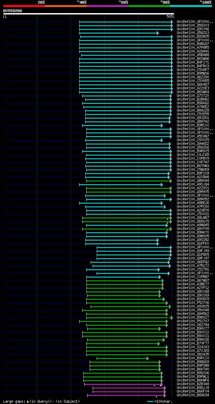This screenshot has width=215, height=404.
Task: Select the UniRef100_C4JC65 label
Action: [193, 155]
